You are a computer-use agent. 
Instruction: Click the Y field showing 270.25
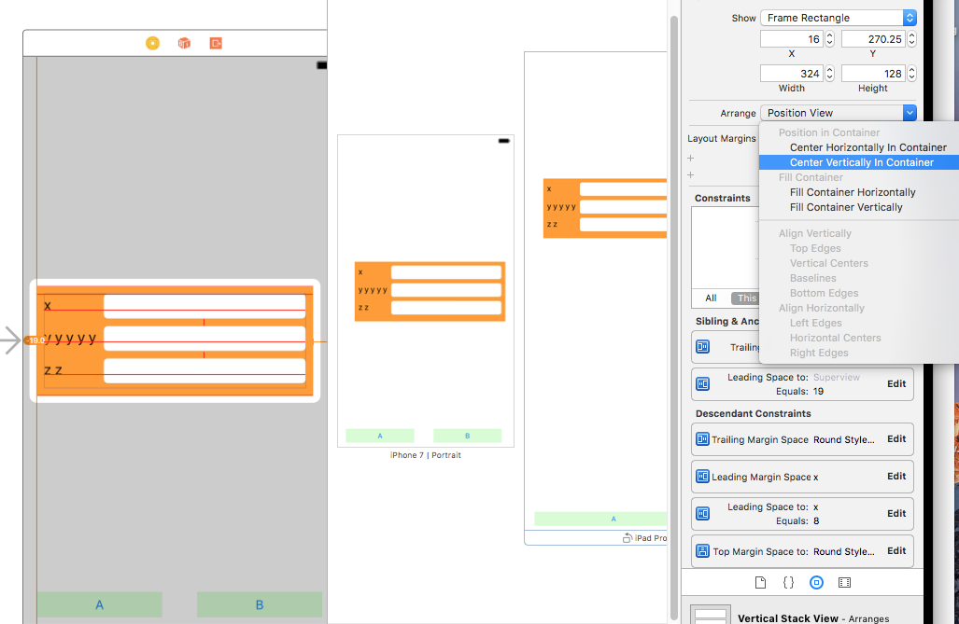click(873, 39)
